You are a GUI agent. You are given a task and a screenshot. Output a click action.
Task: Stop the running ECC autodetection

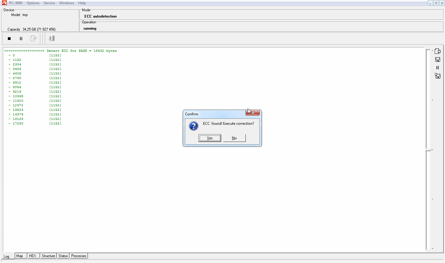click(9, 39)
